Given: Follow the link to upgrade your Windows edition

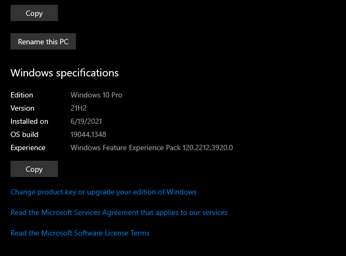Looking at the screenshot, I should 103,192.
